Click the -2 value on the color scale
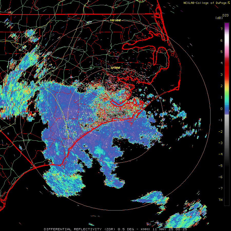 [220, 132]
